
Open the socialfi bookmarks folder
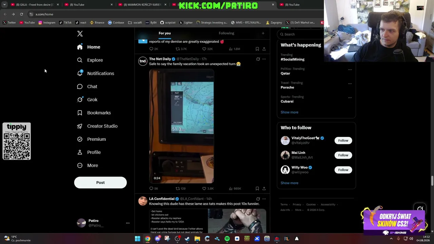pyautogui.click(x=135, y=23)
